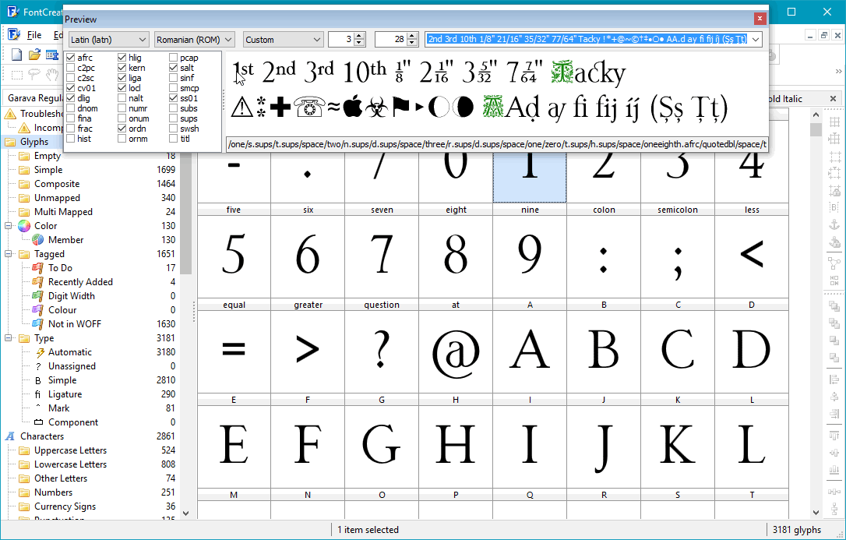The height and width of the screenshot is (540, 846).
Task: Uncheck the liga feature
Action: pyautogui.click(x=122, y=78)
